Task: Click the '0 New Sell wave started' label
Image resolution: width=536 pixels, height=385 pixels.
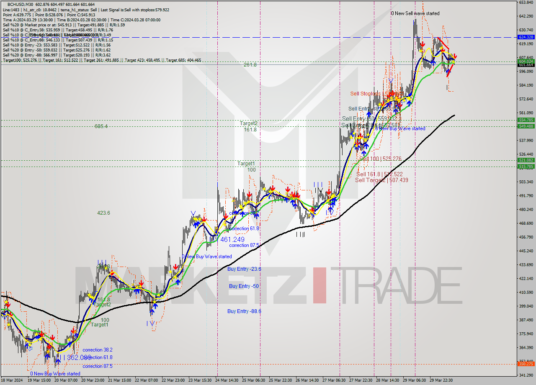Action: tap(415, 13)
